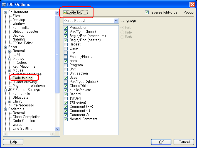Expand the Clarify tree node
The height and width of the screenshot is (148, 197).
9,102
